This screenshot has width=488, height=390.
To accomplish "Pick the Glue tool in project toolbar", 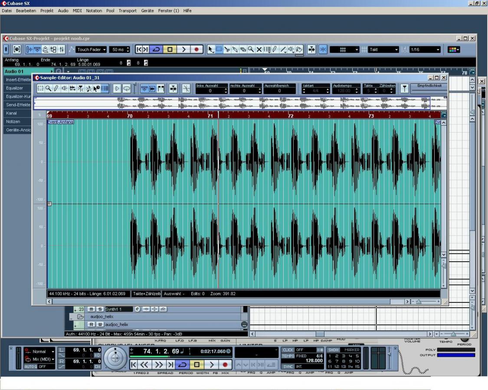I will (x=235, y=49).
